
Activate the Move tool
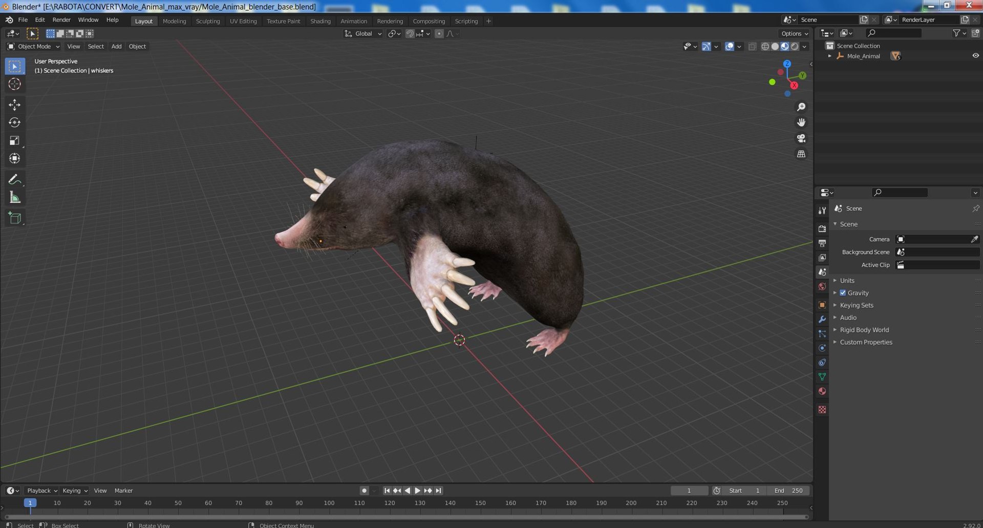coord(14,104)
